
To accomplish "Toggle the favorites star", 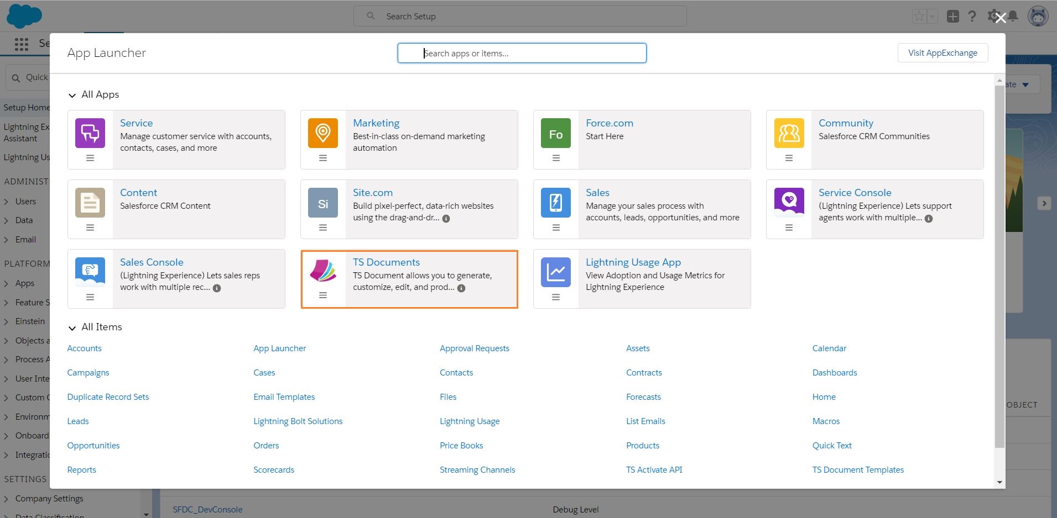I will pyautogui.click(x=919, y=15).
